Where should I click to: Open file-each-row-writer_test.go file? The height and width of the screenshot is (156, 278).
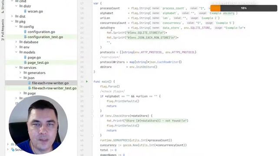[54, 88]
